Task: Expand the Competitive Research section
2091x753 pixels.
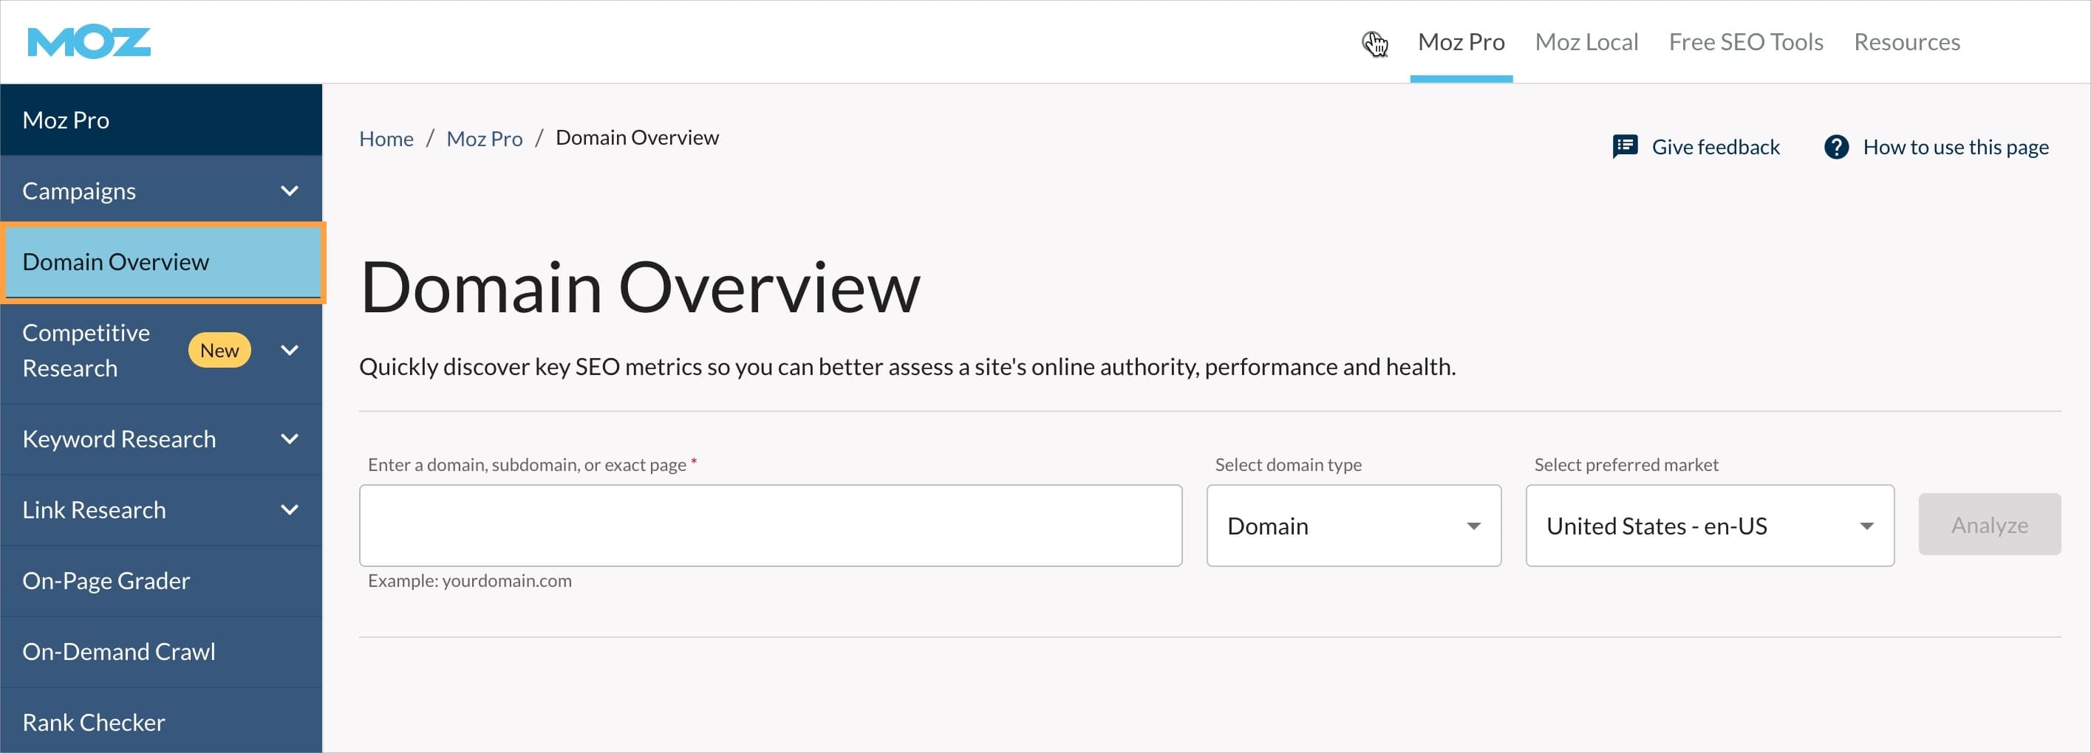Action: [290, 350]
